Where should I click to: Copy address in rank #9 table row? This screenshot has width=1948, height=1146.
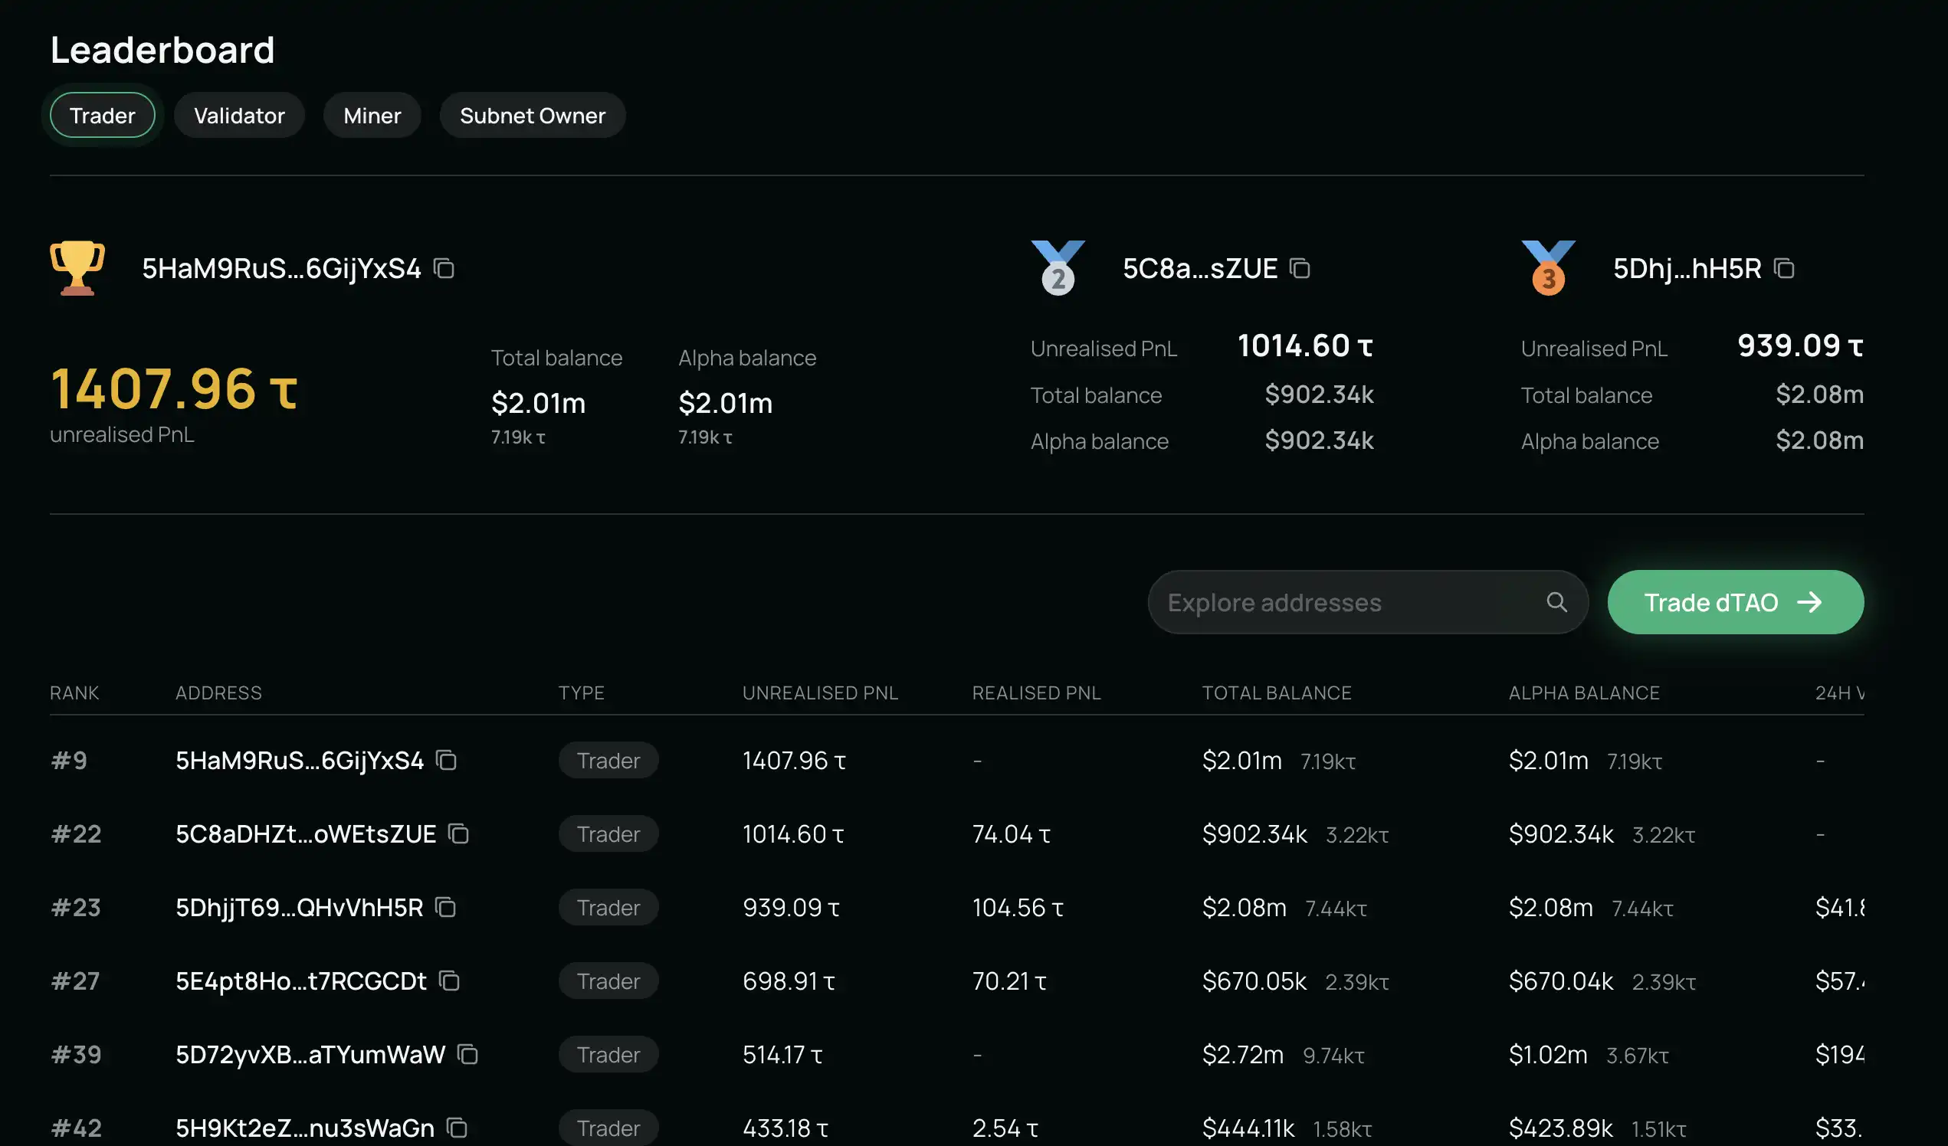[446, 761]
